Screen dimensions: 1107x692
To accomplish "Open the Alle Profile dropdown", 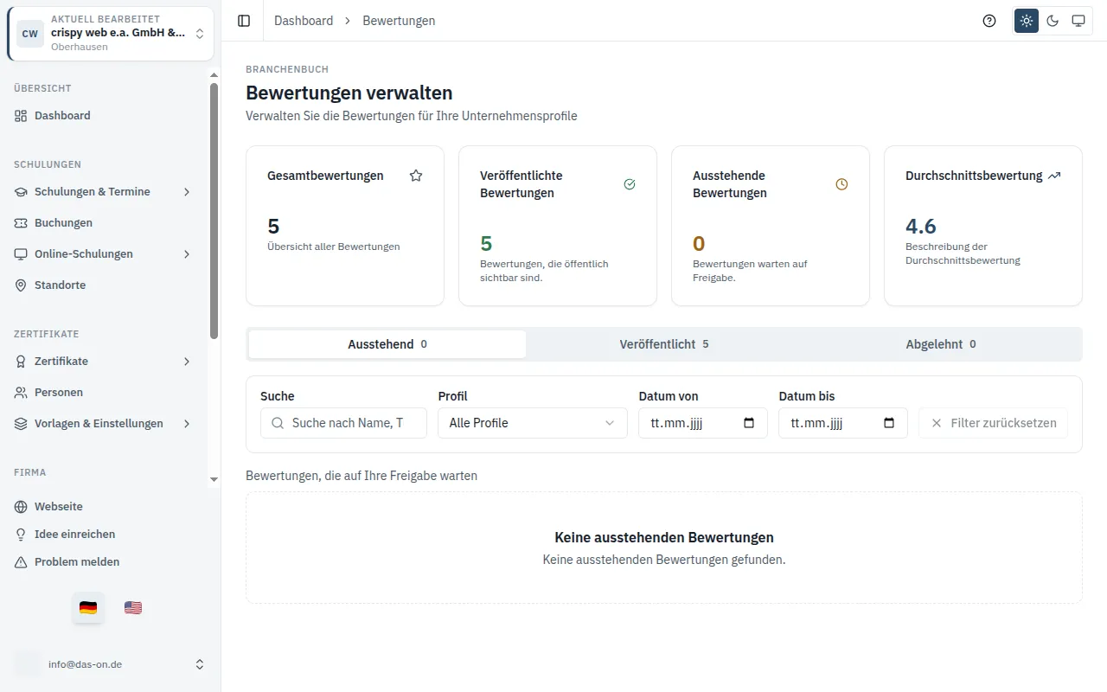I will 533,423.
